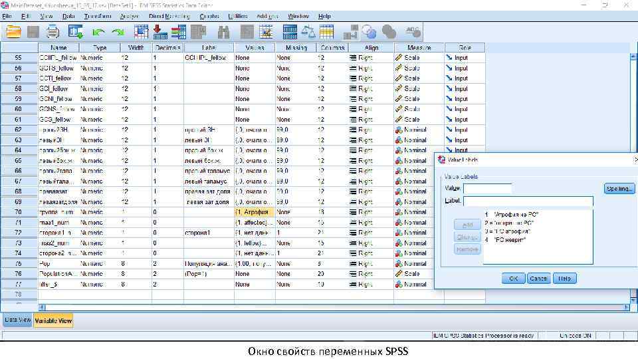
Task: Click the Undo green arrow icon
Action: pos(98,32)
